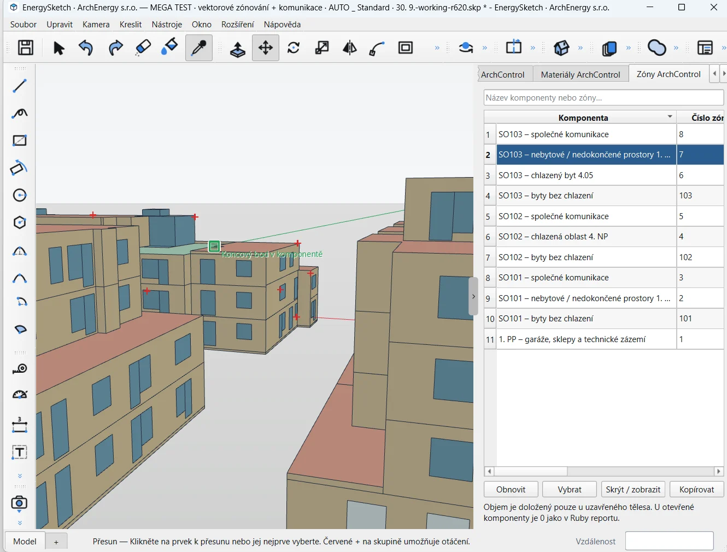The width and height of the screenshot is (727, 552).
Task: Select the Push/Pull tool
Action: coord(237,48)
